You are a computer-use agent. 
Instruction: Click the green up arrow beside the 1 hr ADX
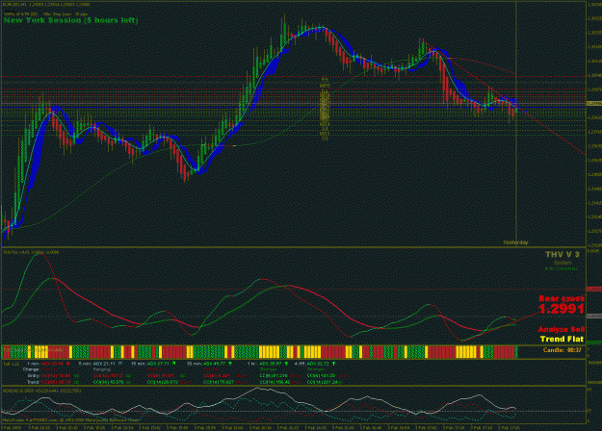[x=286, y=363]
